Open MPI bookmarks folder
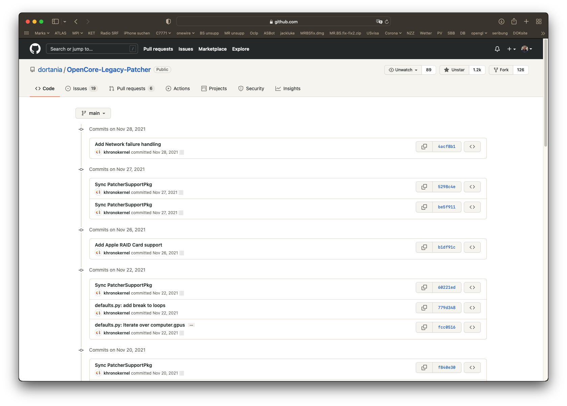The width and height of the screenshot is (567, 406). click(x=77, y=33)
